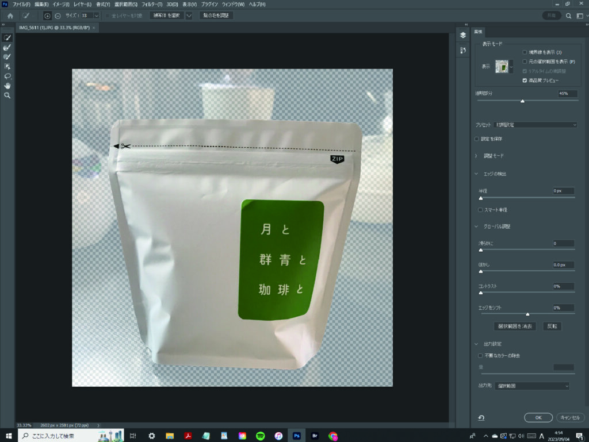Viewport: 589px width, 442px height.
Task: Open the workspace switcher icon
Action: [x=580, y=16]
